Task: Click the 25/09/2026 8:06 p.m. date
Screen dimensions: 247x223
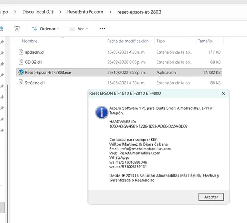Action: (x=127, y=62)
